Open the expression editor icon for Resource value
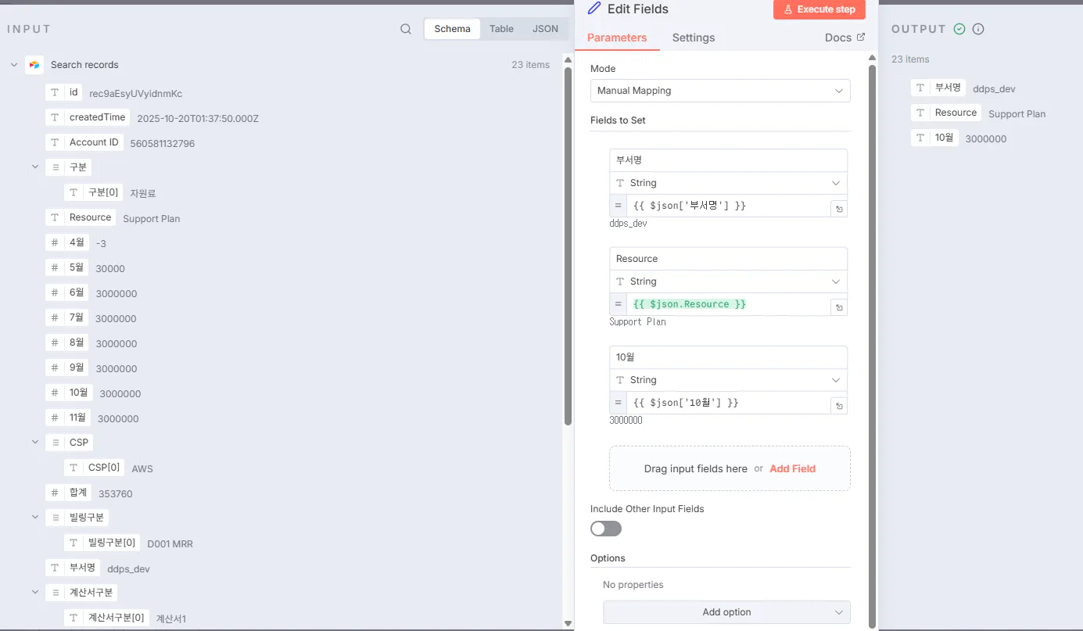Viewport: 1083px width, 631px height. 839,308
